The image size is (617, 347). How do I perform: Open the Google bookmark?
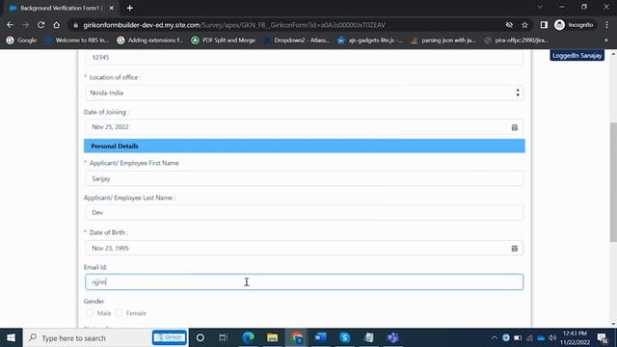tap(21, 40)
